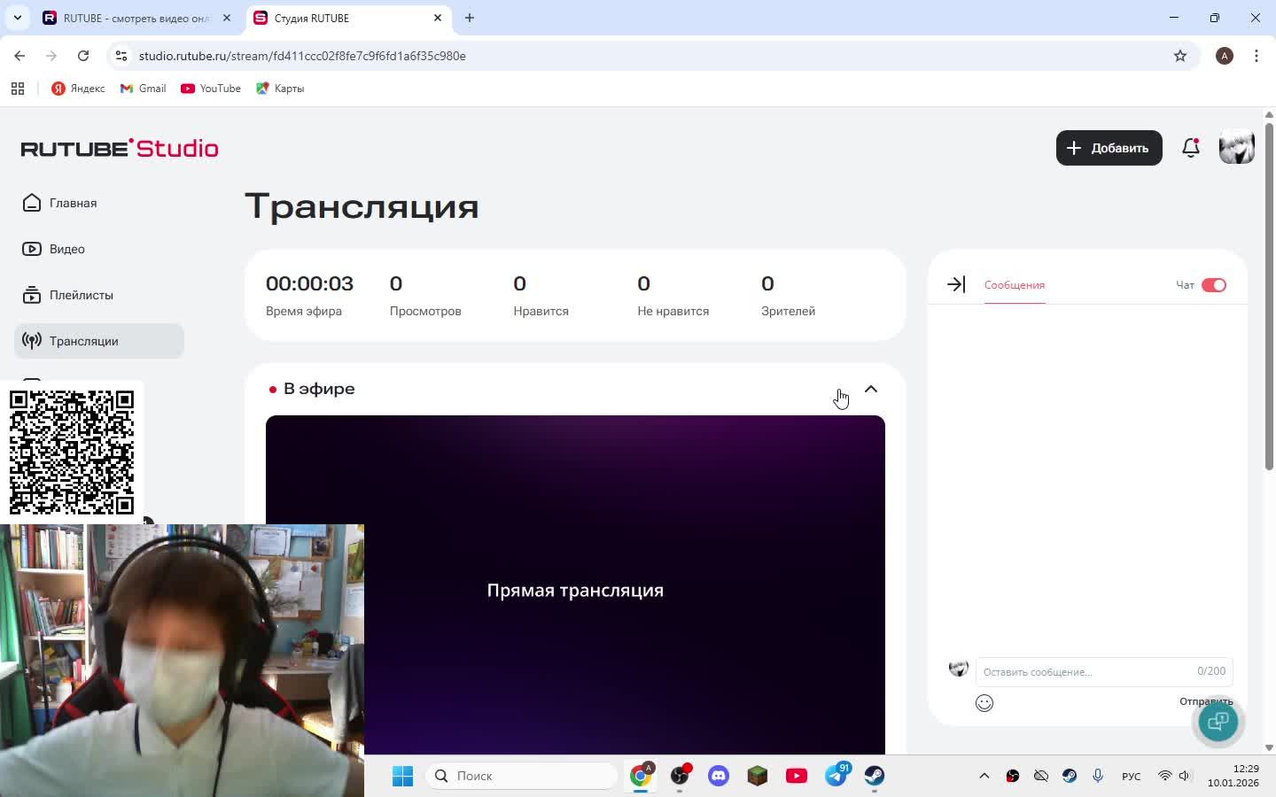Image resolution: width=1276 pixels, height=797 pixels.
Task: Click the Время эфира value 00:00:03
Action: (x=309, y=283)
